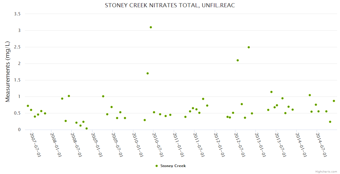The width and height of the screenshot is (340, 174).
Task: Click the green Stoney Creek legend marker
Action: [157, 166]
